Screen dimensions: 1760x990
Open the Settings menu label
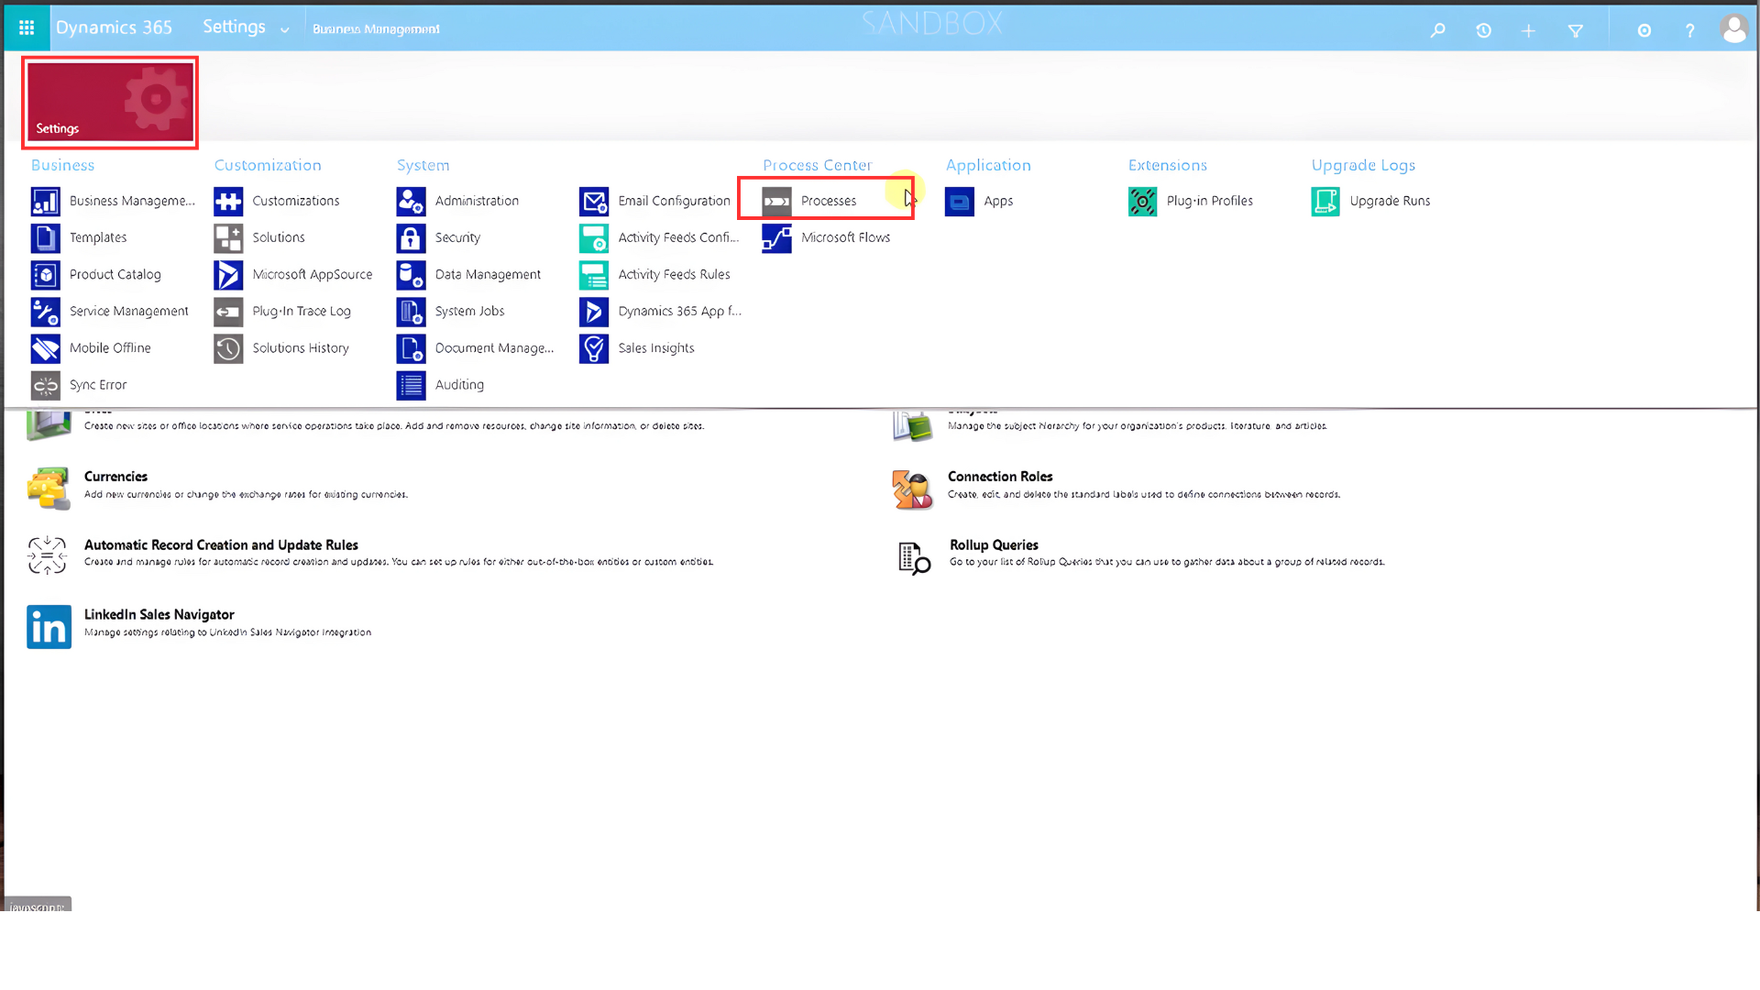click(x=234, y=27)
